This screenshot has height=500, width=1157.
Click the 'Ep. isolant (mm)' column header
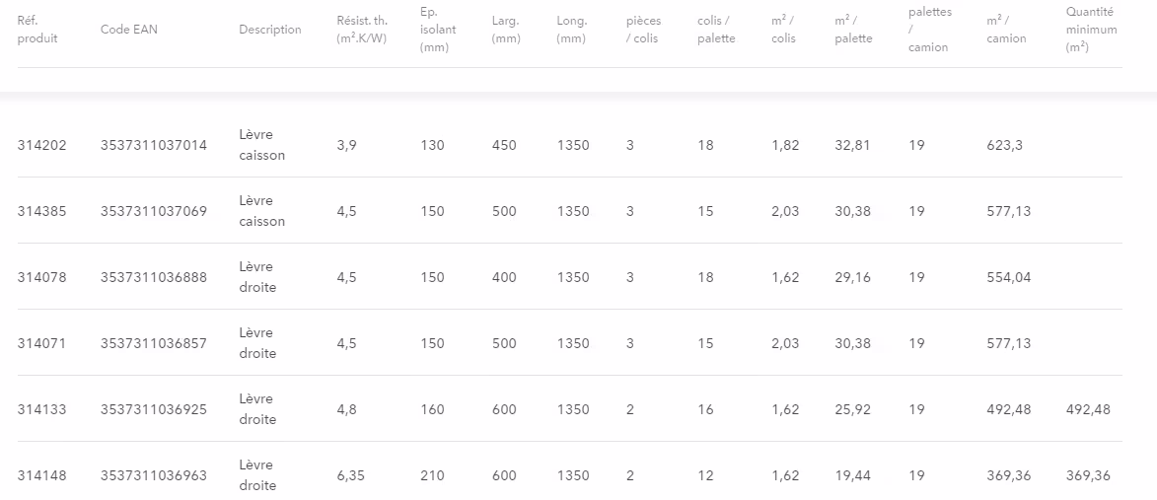click(437, 30)
